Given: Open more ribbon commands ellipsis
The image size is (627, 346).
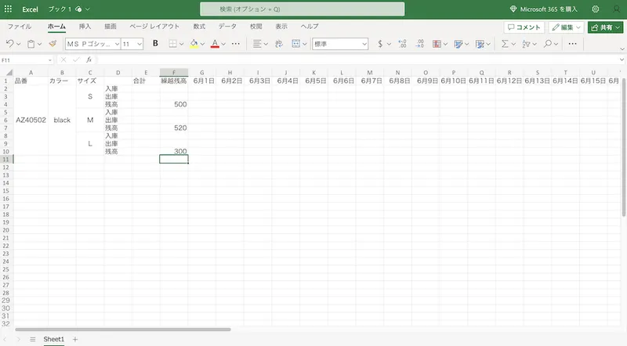Looking at the screenshot, I should tap(573, 44).
